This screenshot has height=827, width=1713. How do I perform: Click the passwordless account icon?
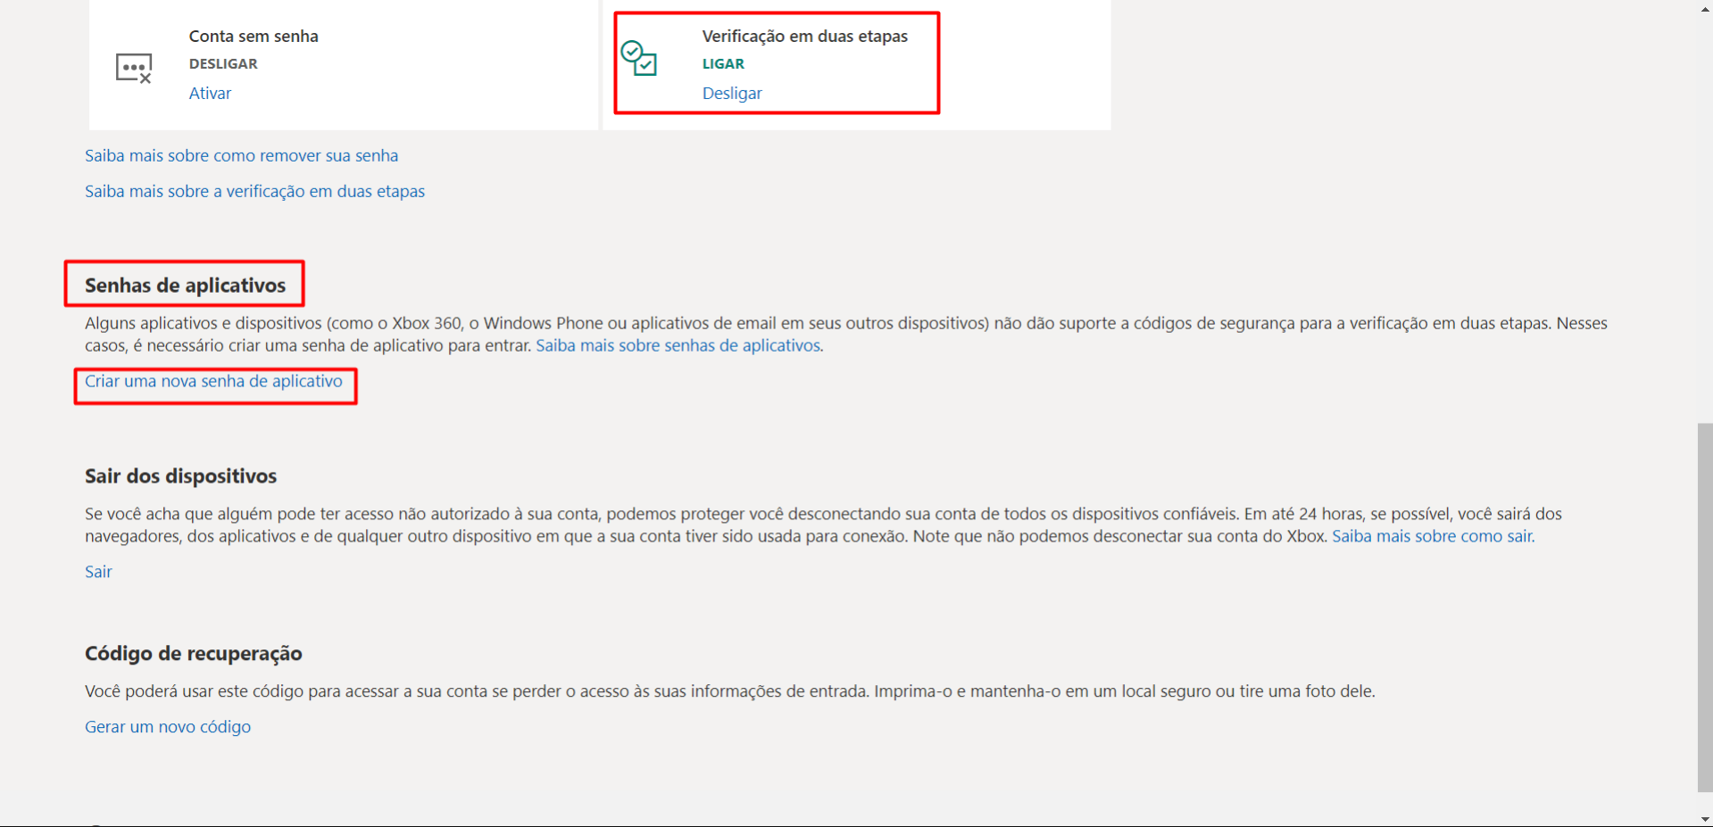click(x=134, y=68)
